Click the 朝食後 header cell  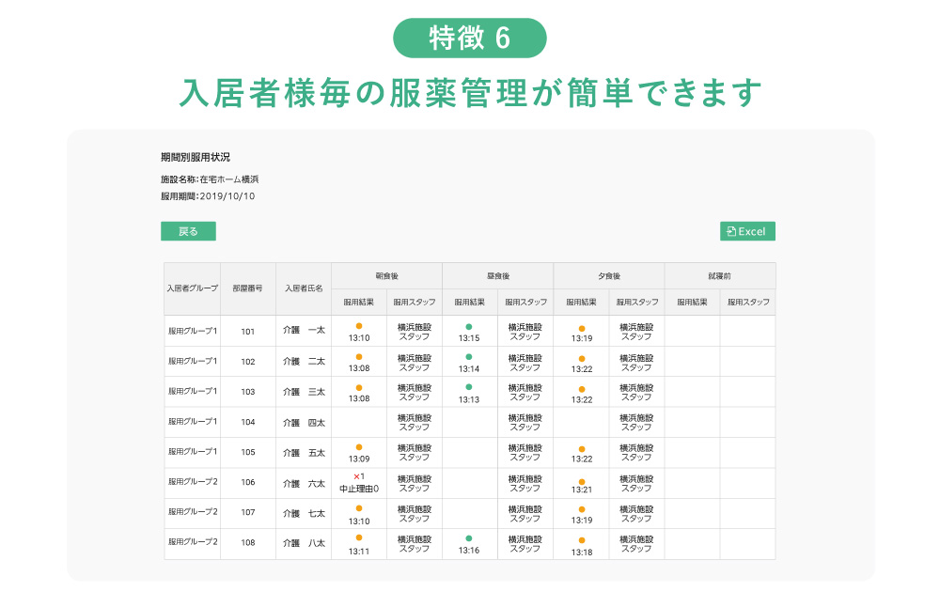pos(386,276)
